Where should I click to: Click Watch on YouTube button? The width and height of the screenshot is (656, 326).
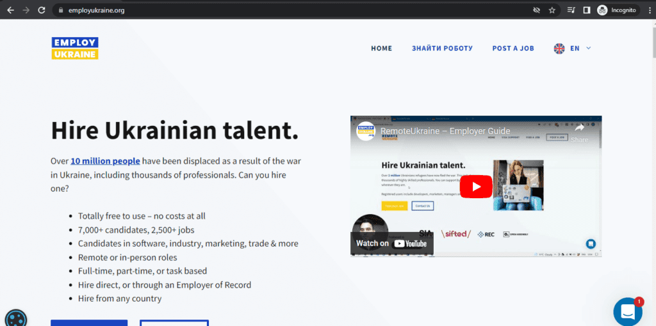[x=391, y=244]
